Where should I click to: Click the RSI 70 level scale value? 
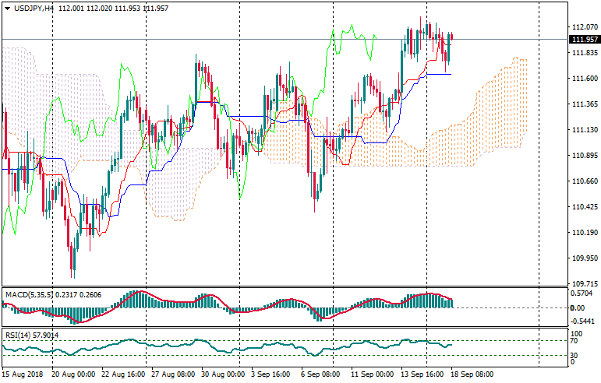point(573,341)
